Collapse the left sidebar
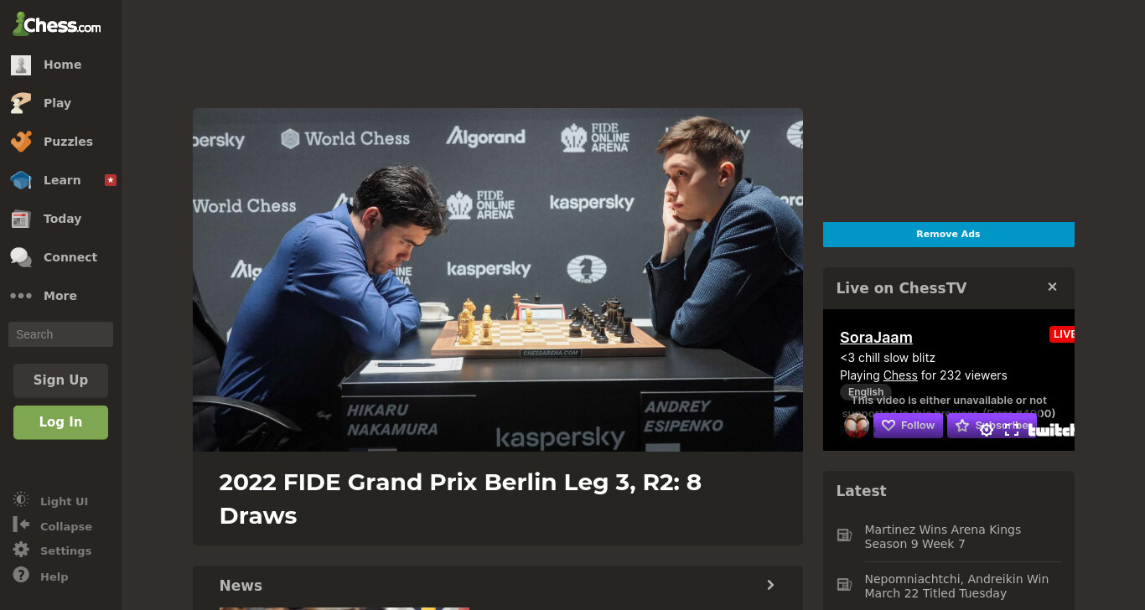Image resolution: width=1145 pixels, height=610 pixels. pos(52,526)
